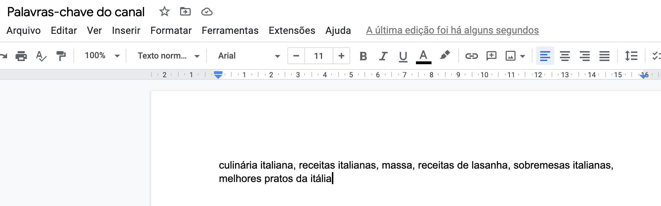Screen dimensions: 661x206
Task: Open the text color picker
Action: [423, 56]
